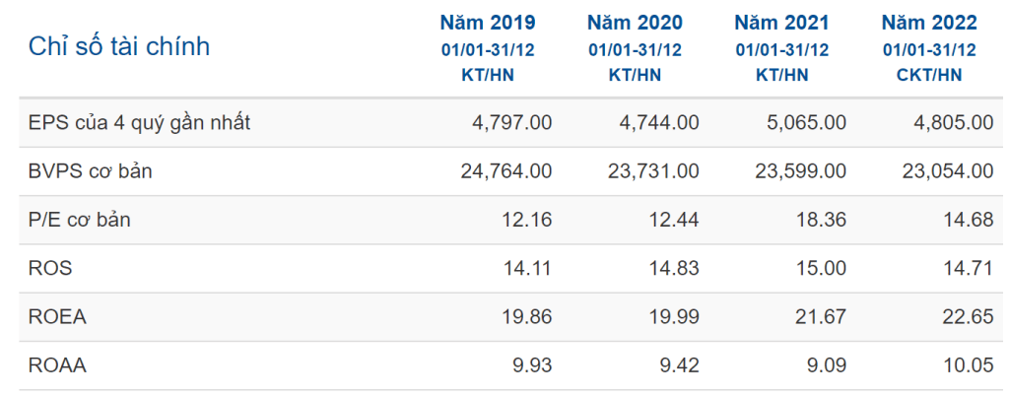
Task: Click the 'P/E cơ bản' row label
Action: [x=80, y=220]
